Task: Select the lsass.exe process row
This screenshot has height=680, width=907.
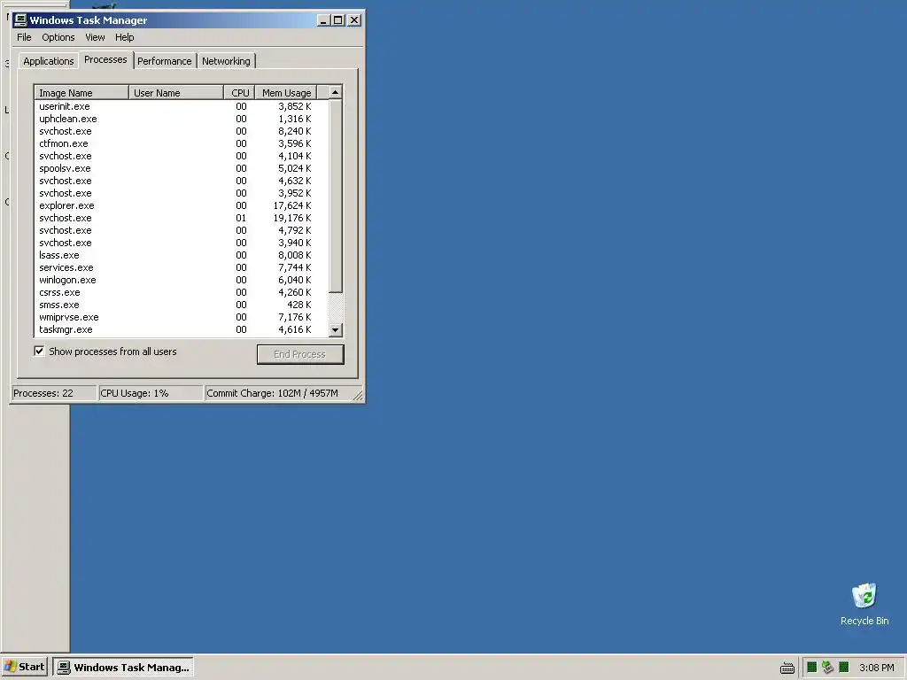Action: (x=181, y=256)
